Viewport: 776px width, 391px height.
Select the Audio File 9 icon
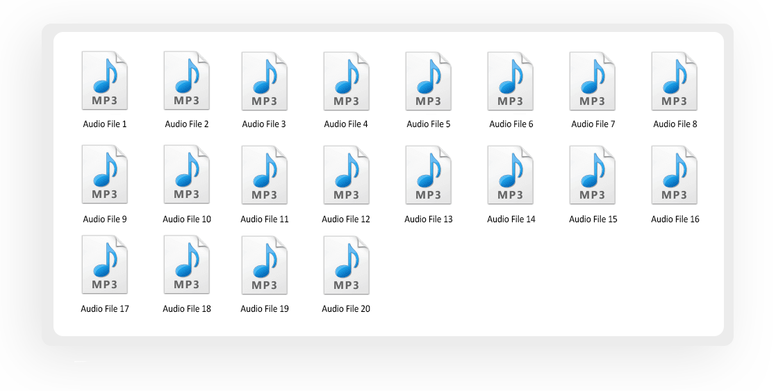(104, 174)
